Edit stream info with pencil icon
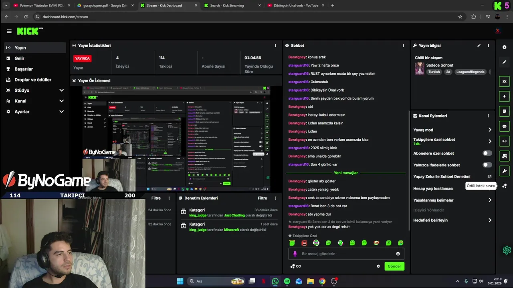Image resolution: width=513 pixels, height=288 pixels. (x=479, y=46)
